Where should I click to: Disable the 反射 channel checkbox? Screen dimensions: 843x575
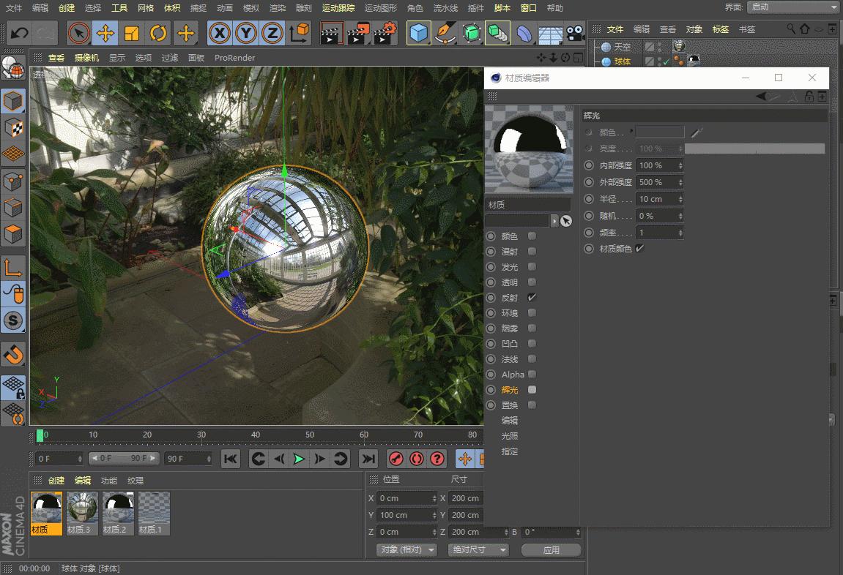click(532, 298)
